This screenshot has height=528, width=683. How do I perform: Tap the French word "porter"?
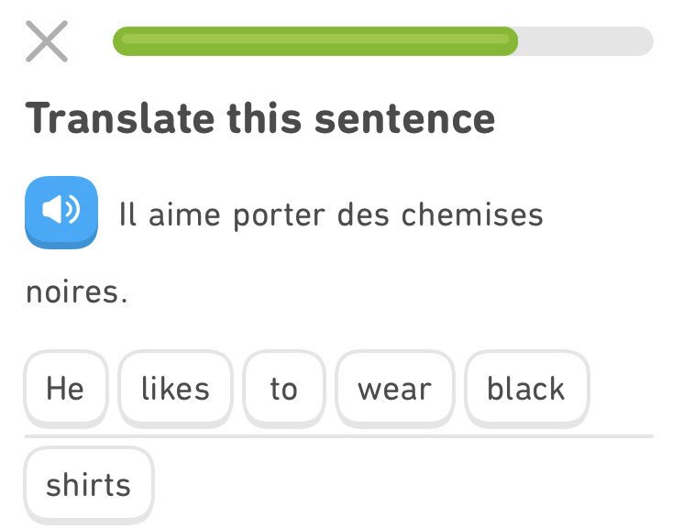coord(280,216)
